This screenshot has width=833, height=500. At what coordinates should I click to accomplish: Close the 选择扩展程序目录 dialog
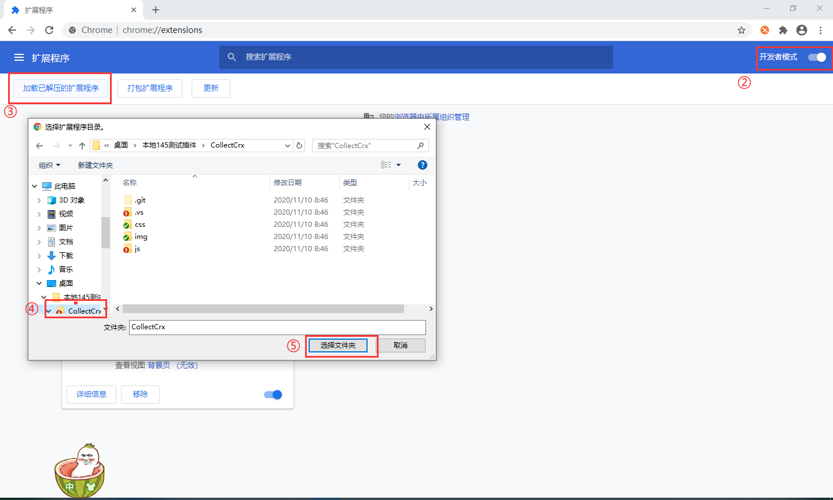427,127
